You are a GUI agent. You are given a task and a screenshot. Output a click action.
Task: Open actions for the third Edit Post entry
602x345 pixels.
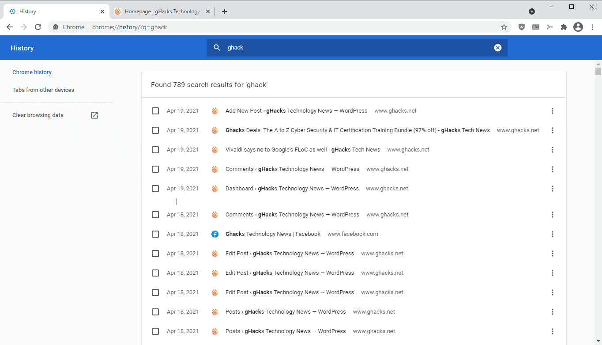553,292
